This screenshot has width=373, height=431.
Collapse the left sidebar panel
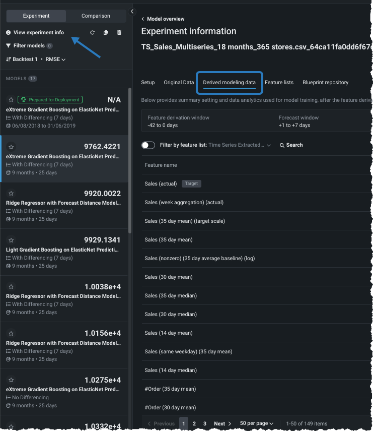point(132,12)
